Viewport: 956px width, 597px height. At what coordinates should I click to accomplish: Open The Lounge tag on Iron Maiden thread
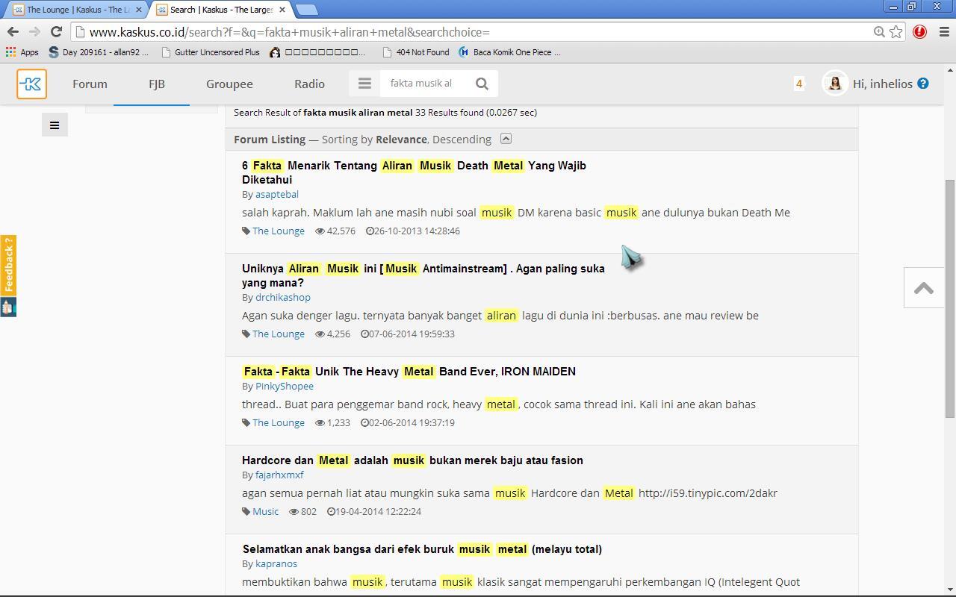coord(279,422)
